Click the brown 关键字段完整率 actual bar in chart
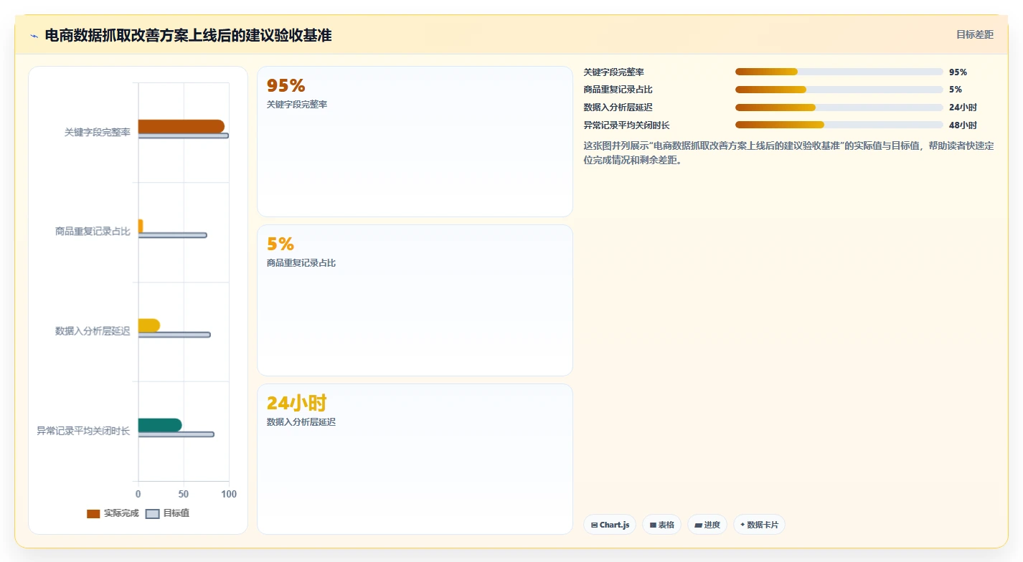1023x562 pixels. pyautogui.click(x=181, y=126)
